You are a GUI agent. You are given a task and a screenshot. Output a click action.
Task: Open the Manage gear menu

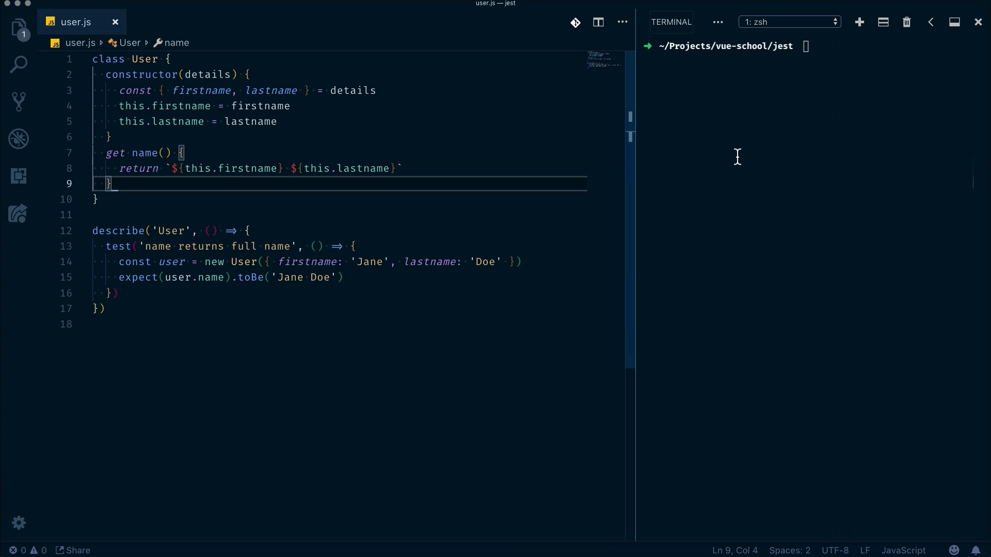19,522
